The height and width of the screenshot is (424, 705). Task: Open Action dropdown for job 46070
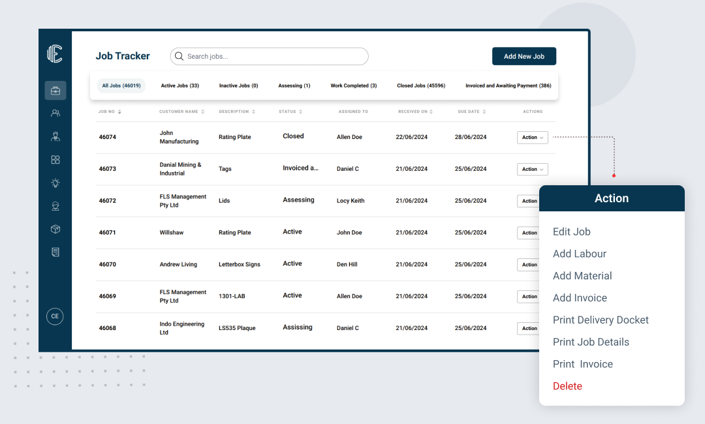[x=530, y=265]
